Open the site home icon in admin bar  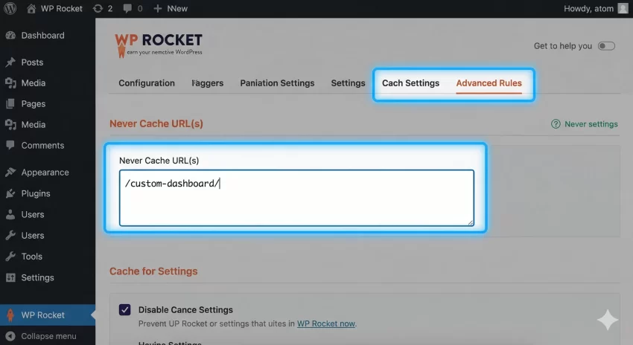click(31, 8)
